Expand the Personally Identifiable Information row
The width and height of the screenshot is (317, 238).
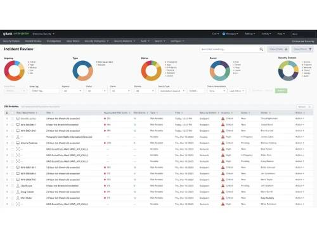[7, 137]
